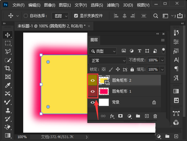Toggle pixel layer filter

[x=124, y=51]
